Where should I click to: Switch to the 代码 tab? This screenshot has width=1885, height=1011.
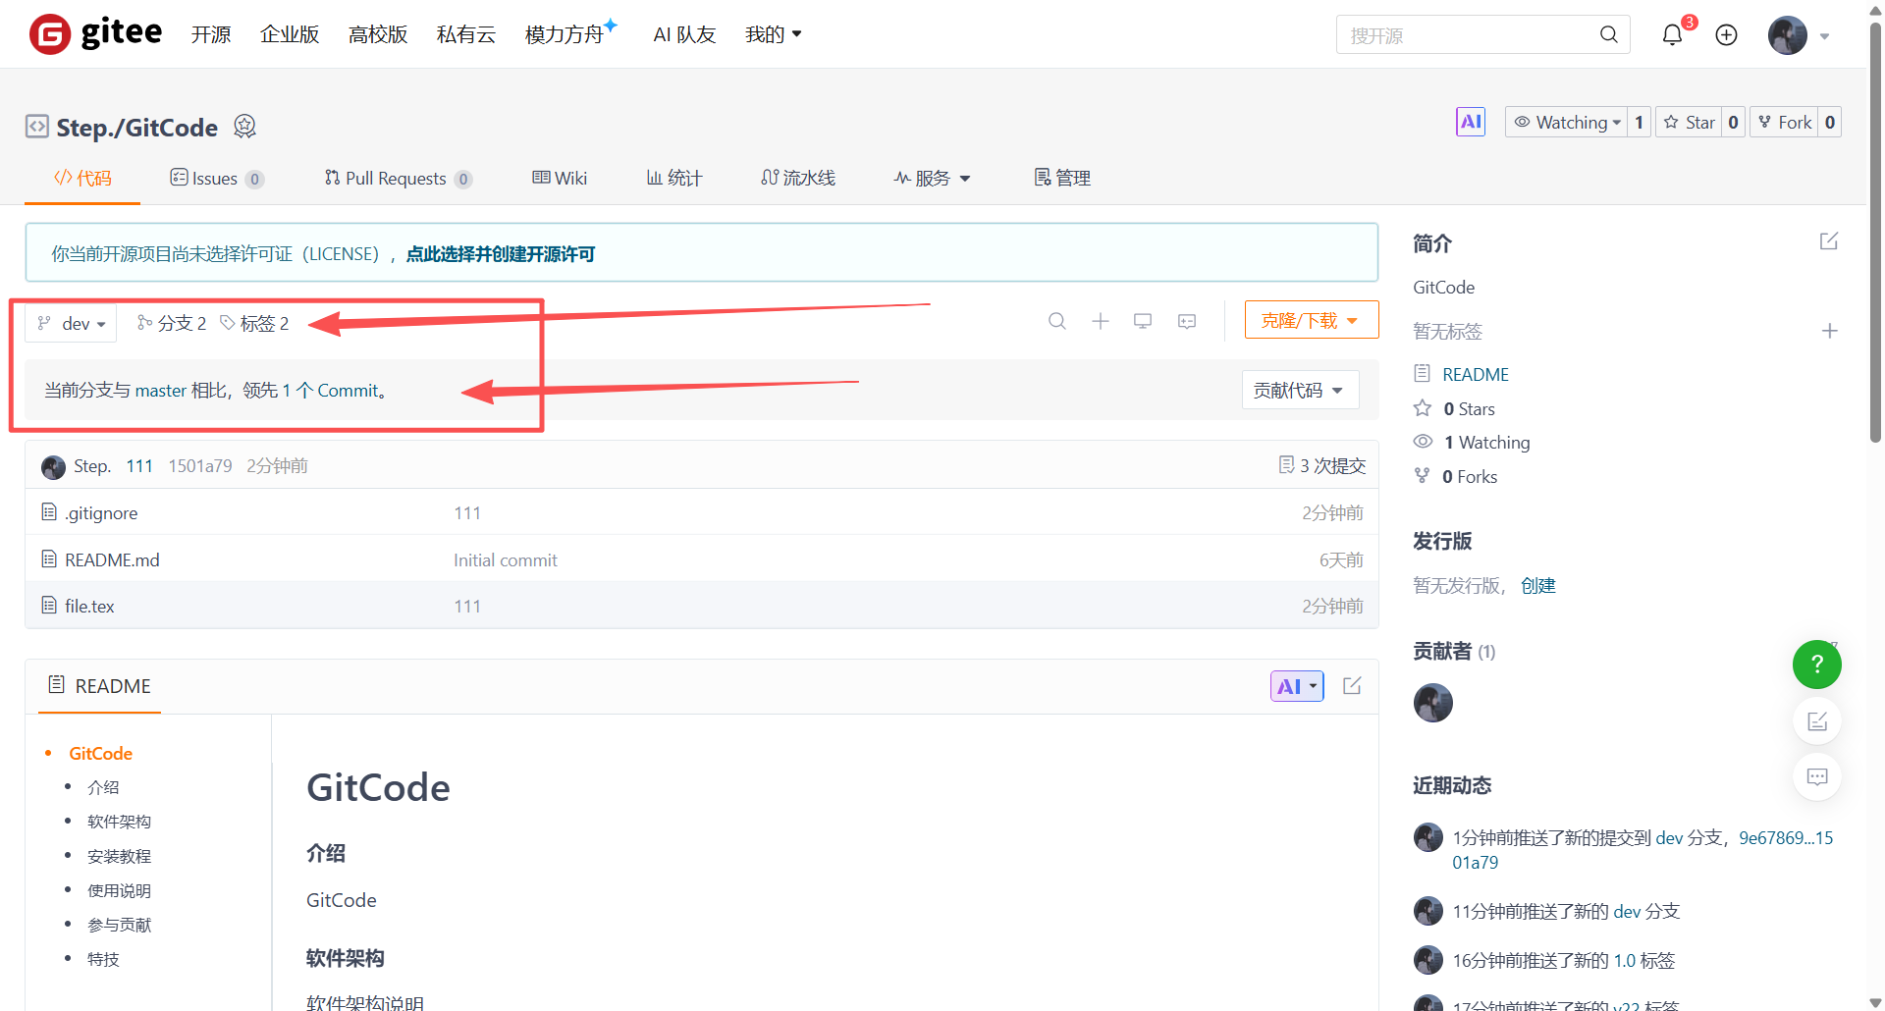[82, 178]
